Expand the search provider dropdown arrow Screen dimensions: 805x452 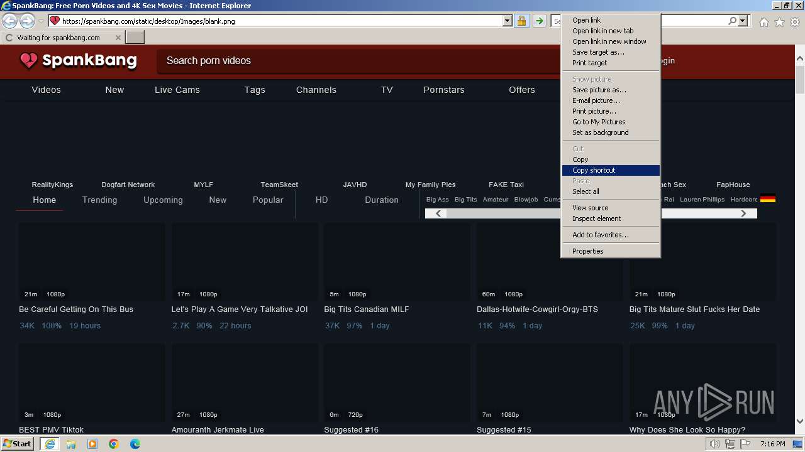(x=743, y=21)
